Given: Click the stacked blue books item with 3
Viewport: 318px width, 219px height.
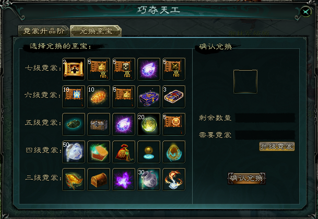Looking at the screenshot, I should click(174, 97).
